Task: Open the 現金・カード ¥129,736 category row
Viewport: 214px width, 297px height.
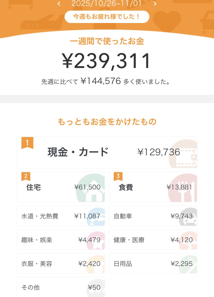Action: click(107, 152)
